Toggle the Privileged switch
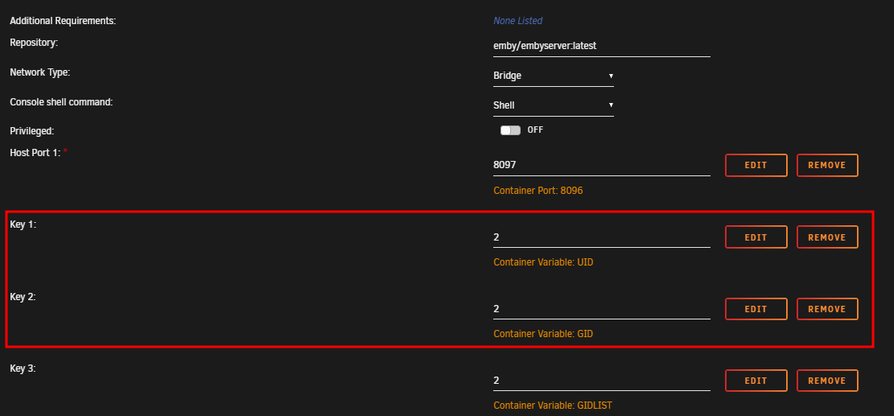894x416 pixels. click(x=510, y=130)
